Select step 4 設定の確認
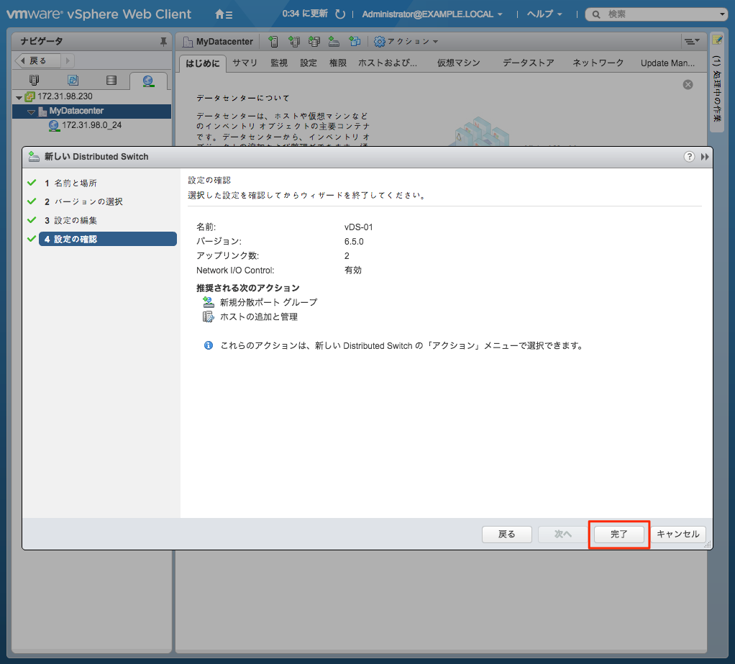This screenshot has height=664, width=735. point(108,239)
